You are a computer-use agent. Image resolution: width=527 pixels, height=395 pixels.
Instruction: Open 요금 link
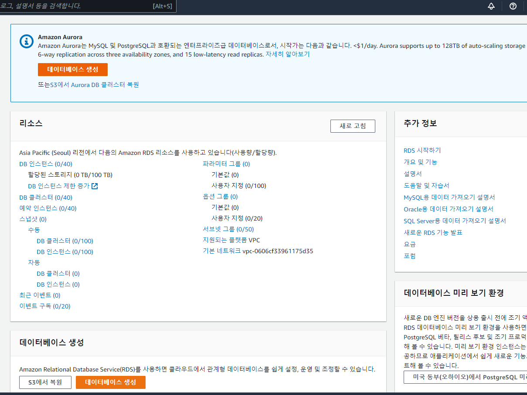[410, 244]
